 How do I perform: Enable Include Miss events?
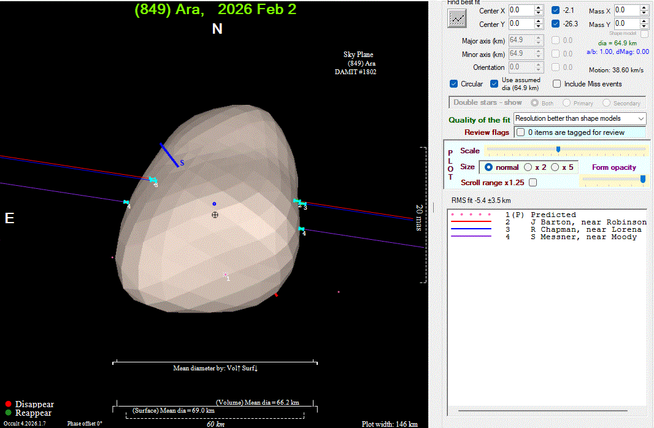coord(557,84)
